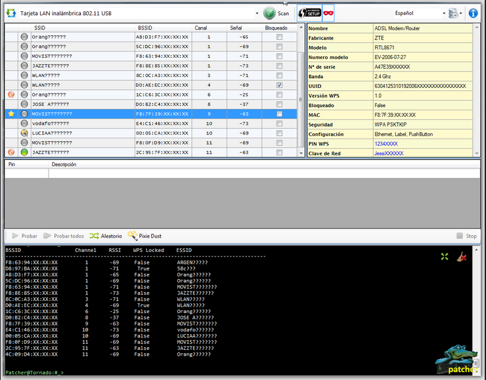Click orange blocked icon on JAZZTE channel 11 row
This screenshot has height=380, width=486.
(11, 152)
